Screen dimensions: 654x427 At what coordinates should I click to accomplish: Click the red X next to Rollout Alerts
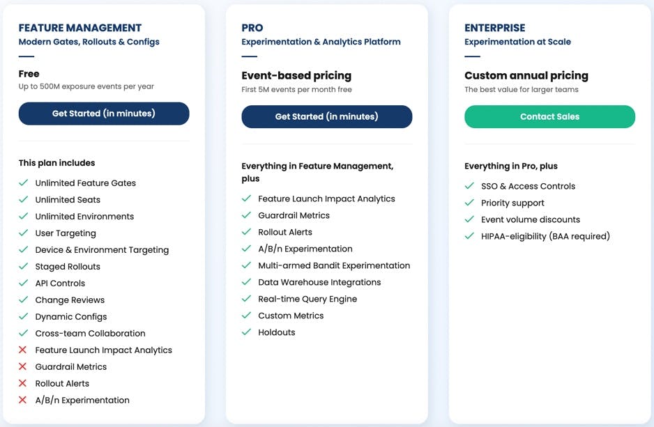[x=22, y=384]
